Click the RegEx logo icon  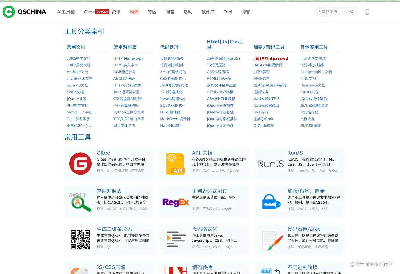[x=176, y=202]
